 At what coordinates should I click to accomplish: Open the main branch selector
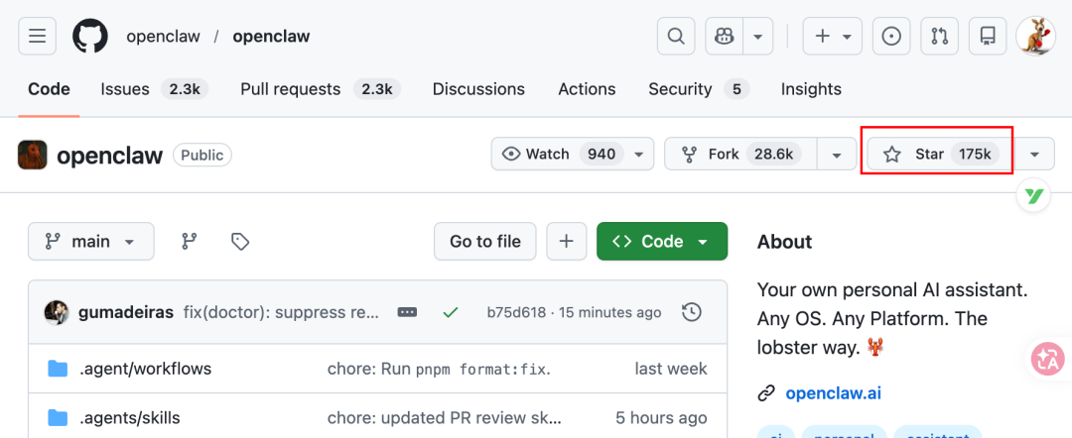tap(91, 241)
